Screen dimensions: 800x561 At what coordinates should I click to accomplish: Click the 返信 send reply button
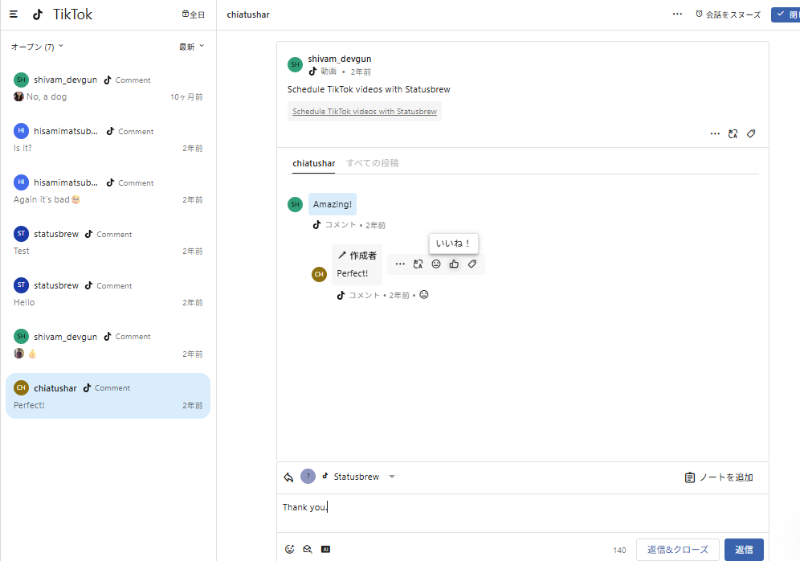[x=744, y=550]
